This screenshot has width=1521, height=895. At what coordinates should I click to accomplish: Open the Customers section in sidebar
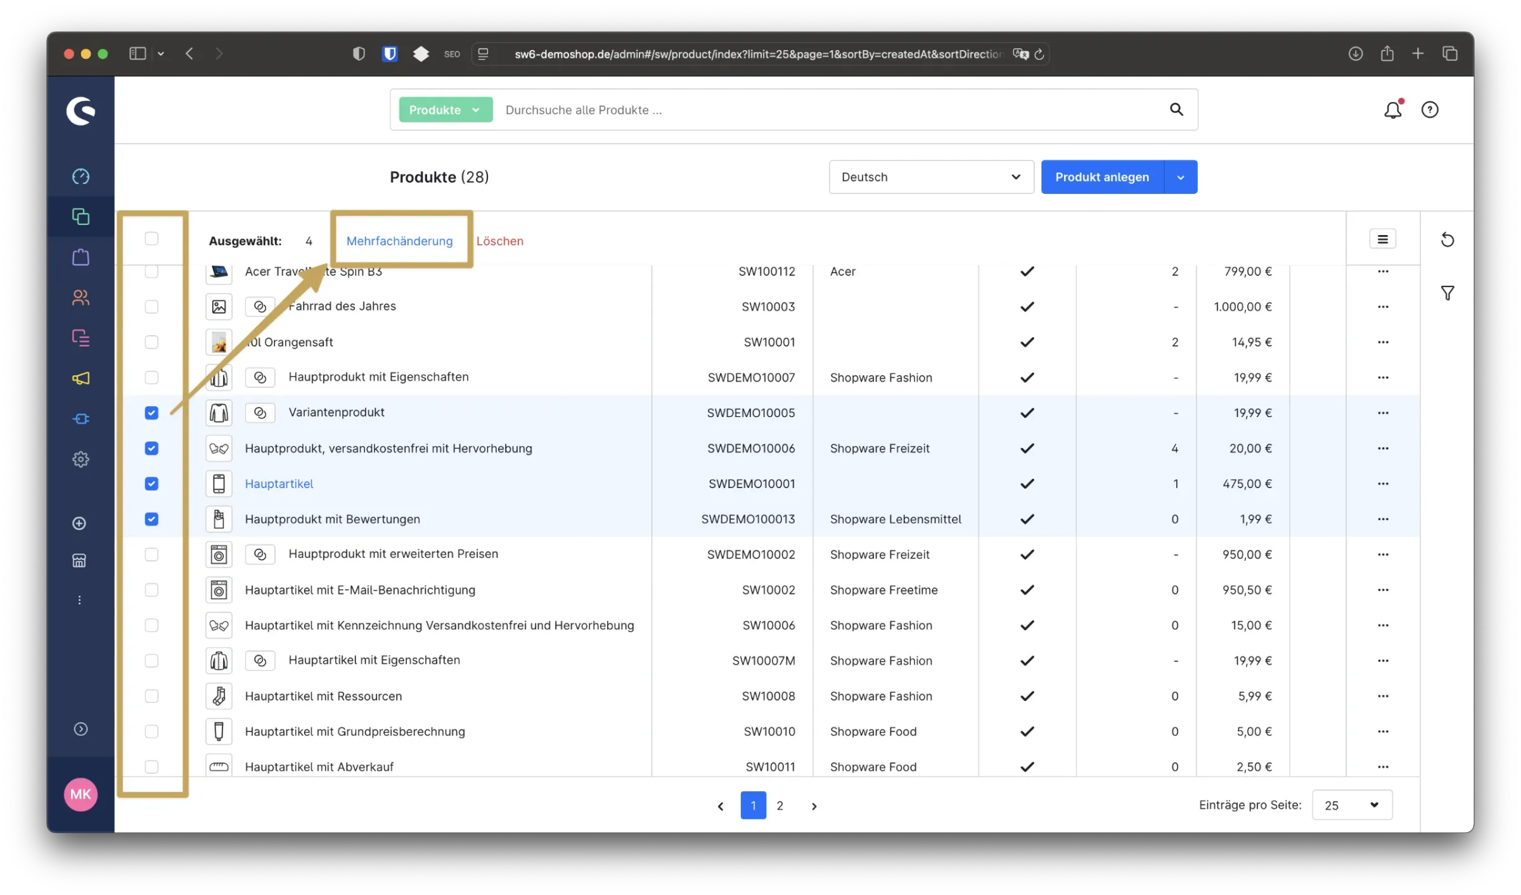tap(80, 297)
